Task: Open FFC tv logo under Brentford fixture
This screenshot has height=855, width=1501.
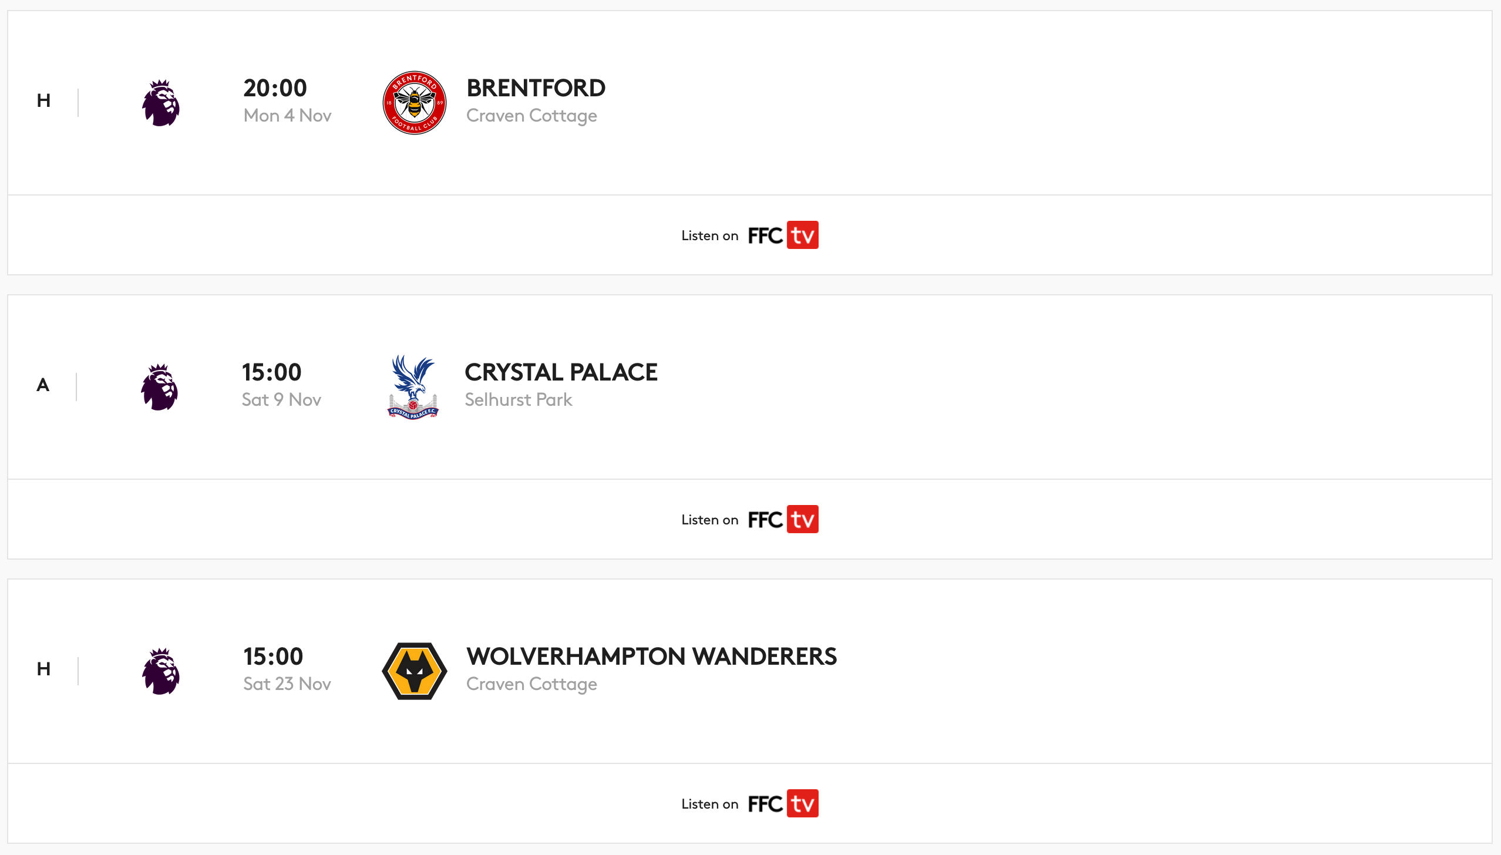Action: coord(783,235)
